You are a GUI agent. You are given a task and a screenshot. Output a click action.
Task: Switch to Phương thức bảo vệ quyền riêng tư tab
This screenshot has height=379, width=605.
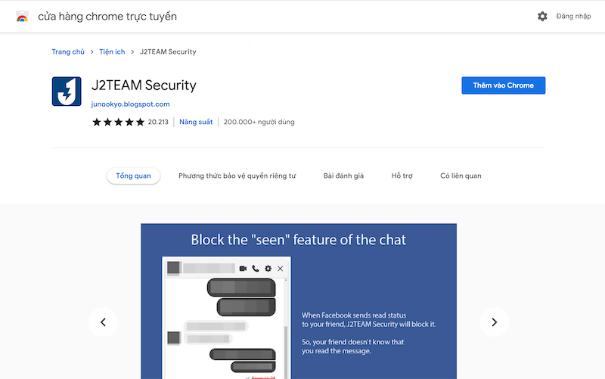(x=237, y=176)
